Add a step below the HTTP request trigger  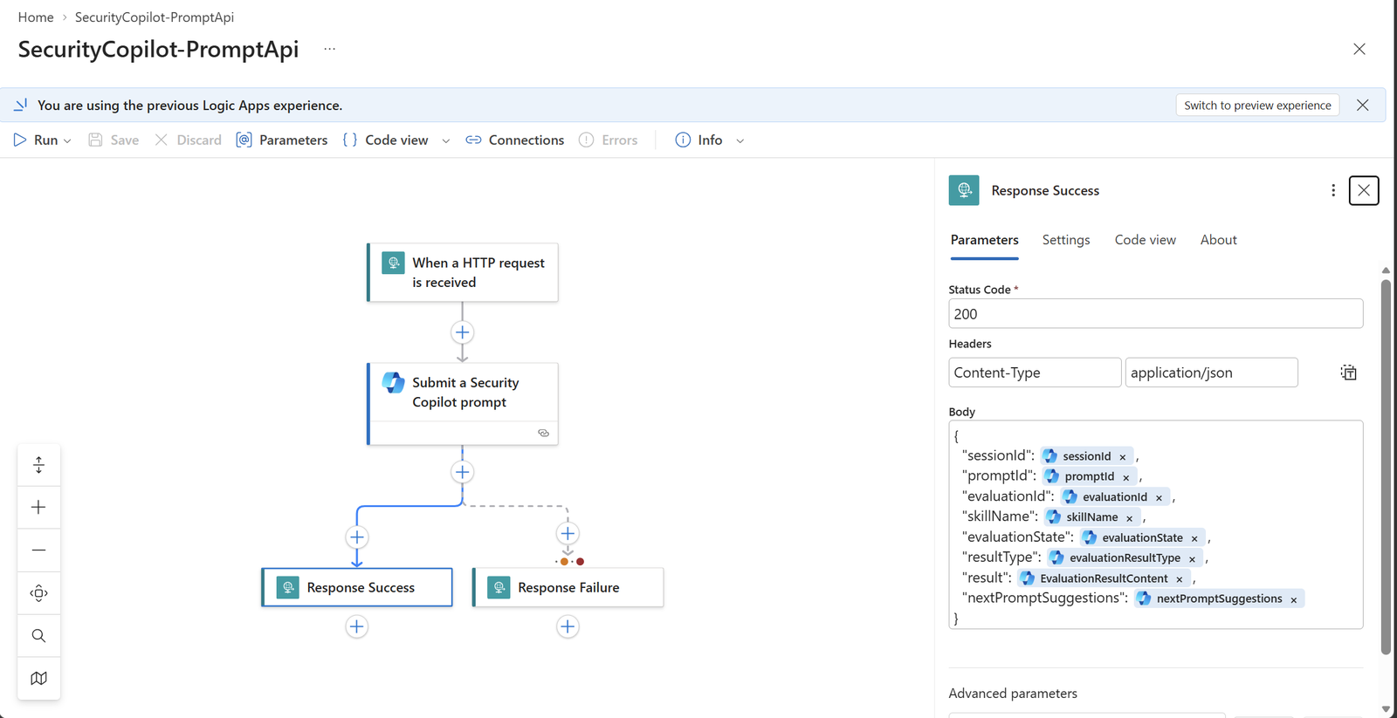(463, 332)
